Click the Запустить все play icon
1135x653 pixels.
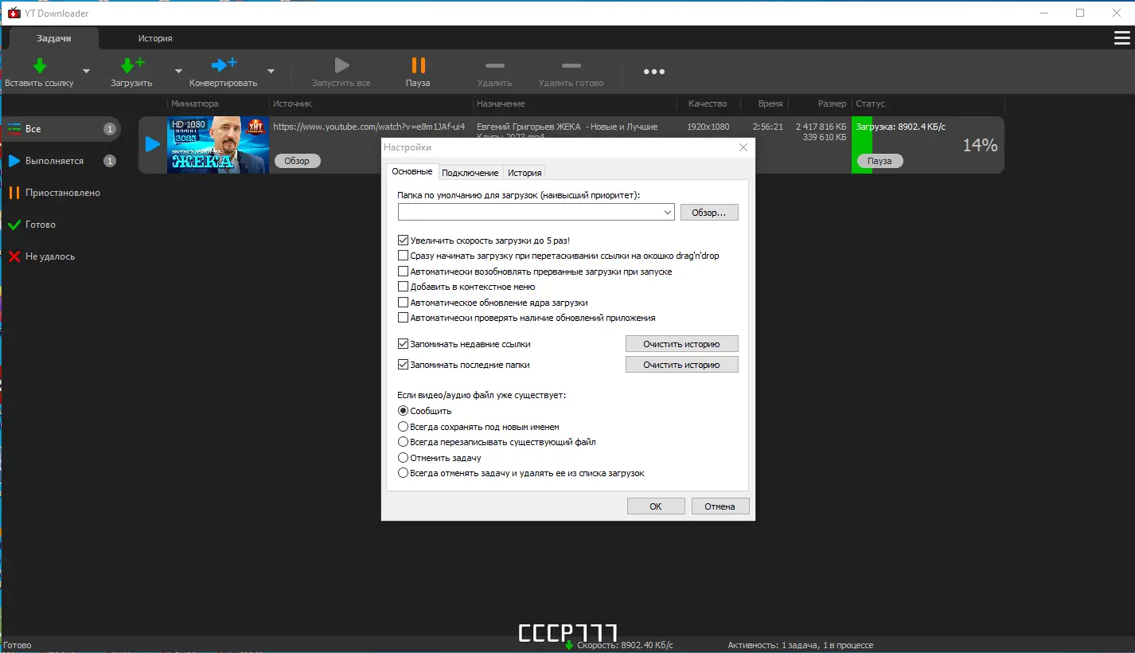tap(341, 65)
